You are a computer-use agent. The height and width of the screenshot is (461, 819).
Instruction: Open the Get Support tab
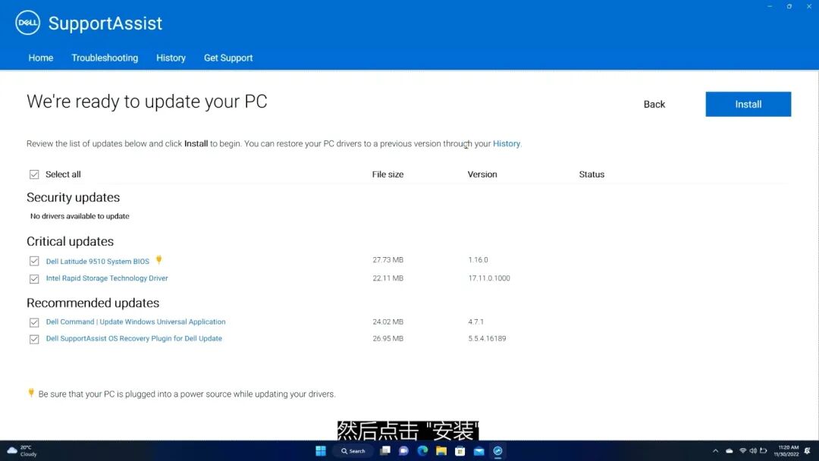(x=228, y=58)
